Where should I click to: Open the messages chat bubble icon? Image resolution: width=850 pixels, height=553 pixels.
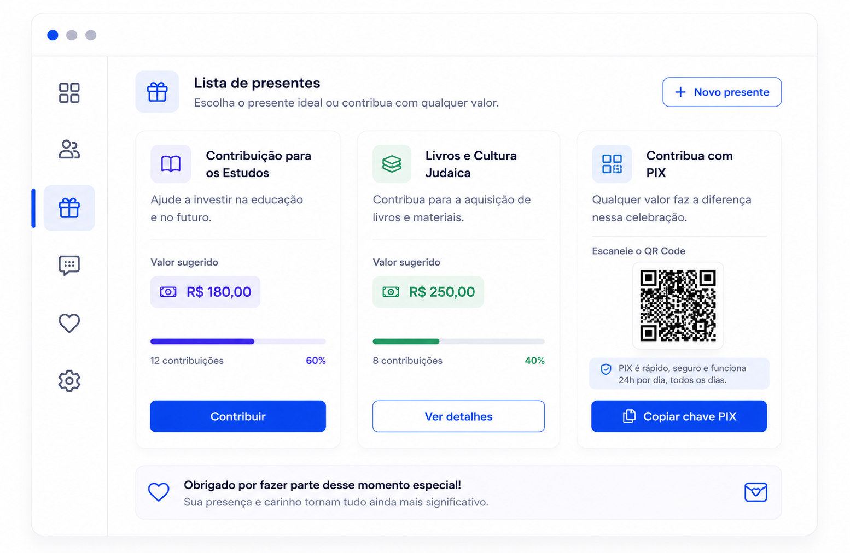[x=69, y=266]
